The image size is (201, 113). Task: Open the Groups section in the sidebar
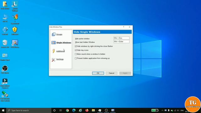tap(59, 34)
